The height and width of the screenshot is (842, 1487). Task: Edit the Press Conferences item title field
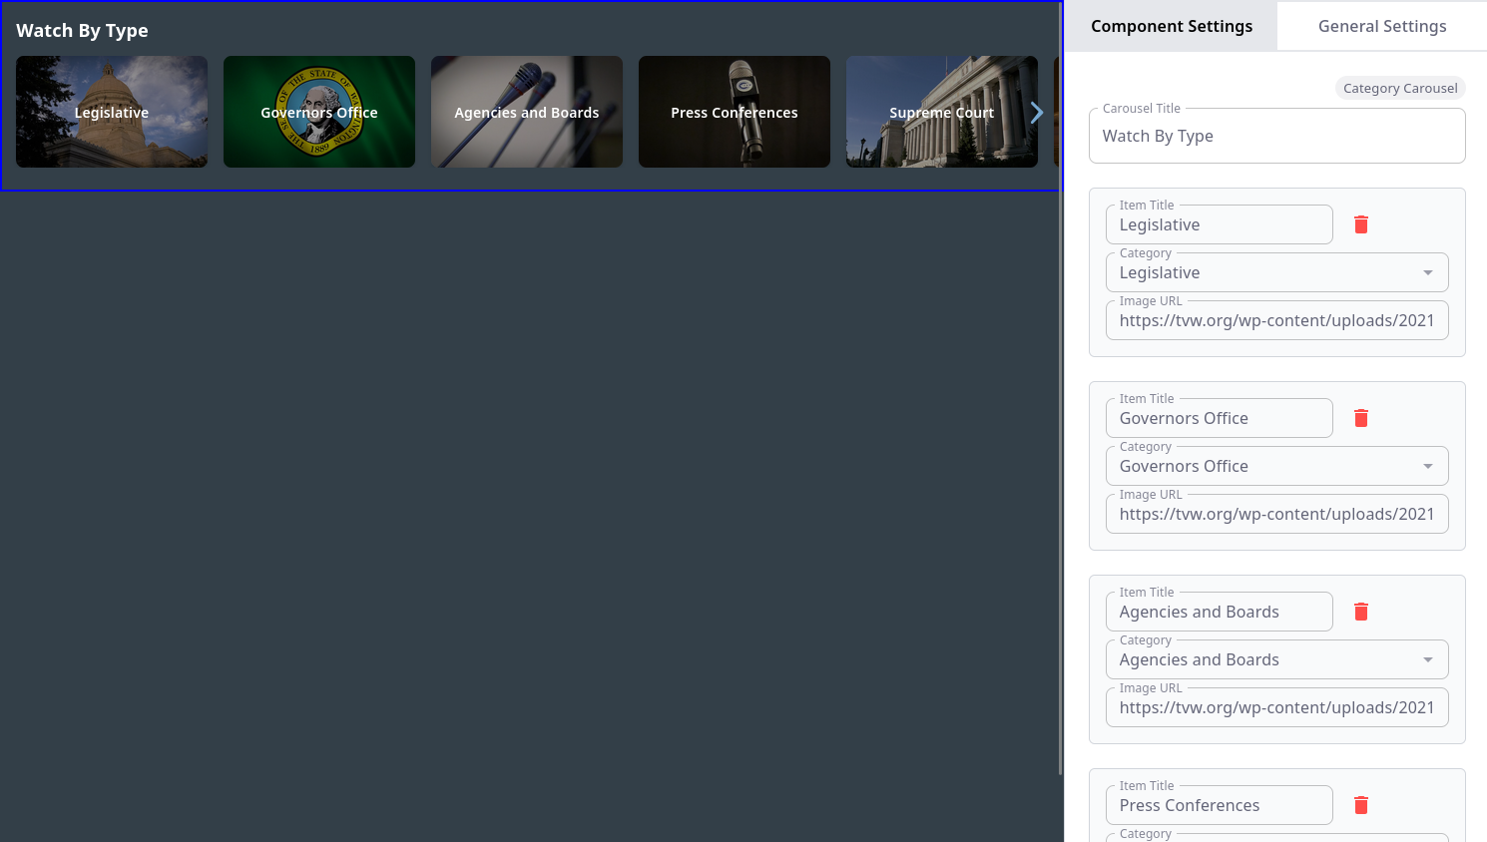(1219, 805)
